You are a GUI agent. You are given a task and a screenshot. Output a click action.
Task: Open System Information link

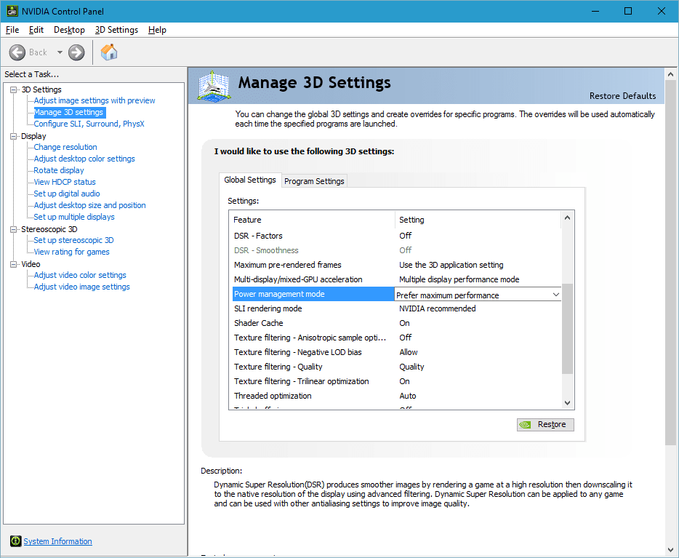(57, 541)
